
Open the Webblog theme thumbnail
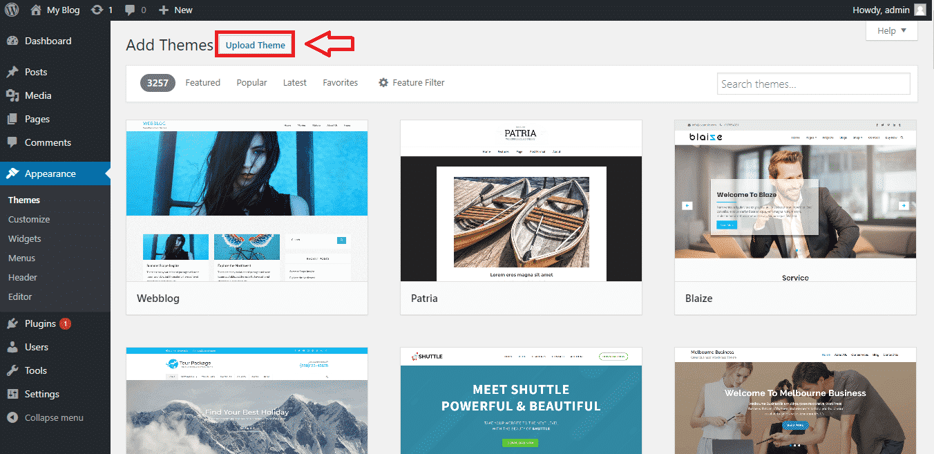(247, 200)
